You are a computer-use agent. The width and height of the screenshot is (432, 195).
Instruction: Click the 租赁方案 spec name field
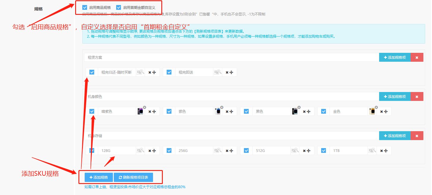(231, 57)
